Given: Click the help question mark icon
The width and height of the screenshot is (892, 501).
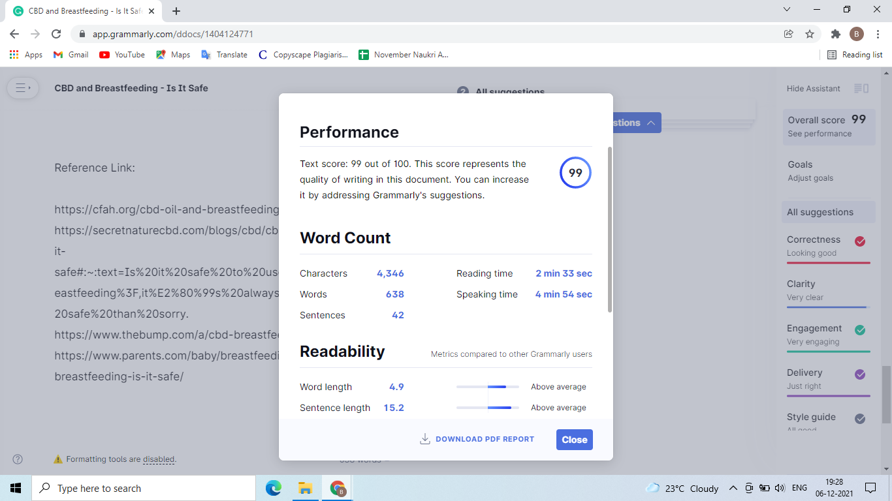Looking at the screenshot, I should pos(18,459).
